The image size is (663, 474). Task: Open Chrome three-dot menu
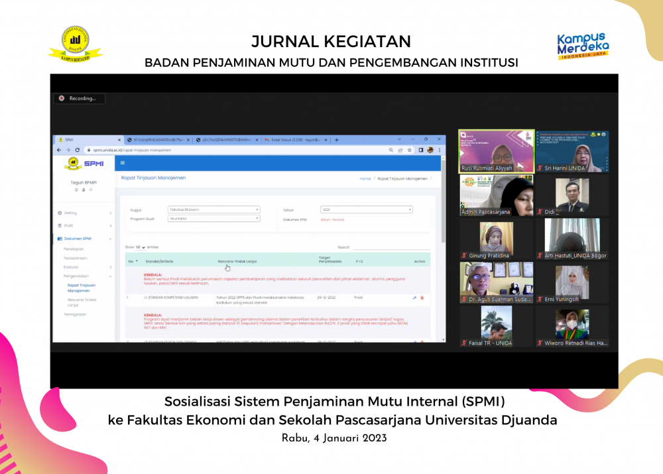440,150
